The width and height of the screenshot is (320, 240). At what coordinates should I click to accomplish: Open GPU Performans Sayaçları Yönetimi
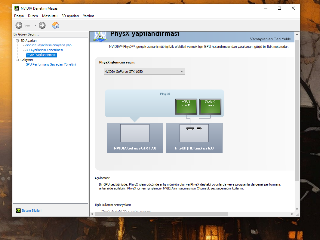(51, 64)
